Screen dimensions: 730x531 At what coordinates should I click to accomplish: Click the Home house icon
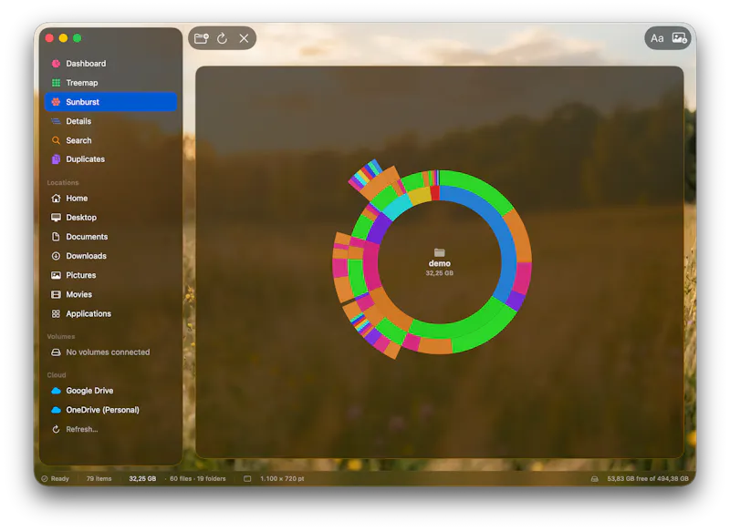56,199
